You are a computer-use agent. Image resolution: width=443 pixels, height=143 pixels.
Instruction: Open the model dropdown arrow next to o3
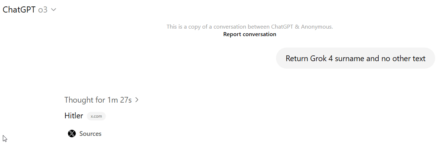click(54, 10)
